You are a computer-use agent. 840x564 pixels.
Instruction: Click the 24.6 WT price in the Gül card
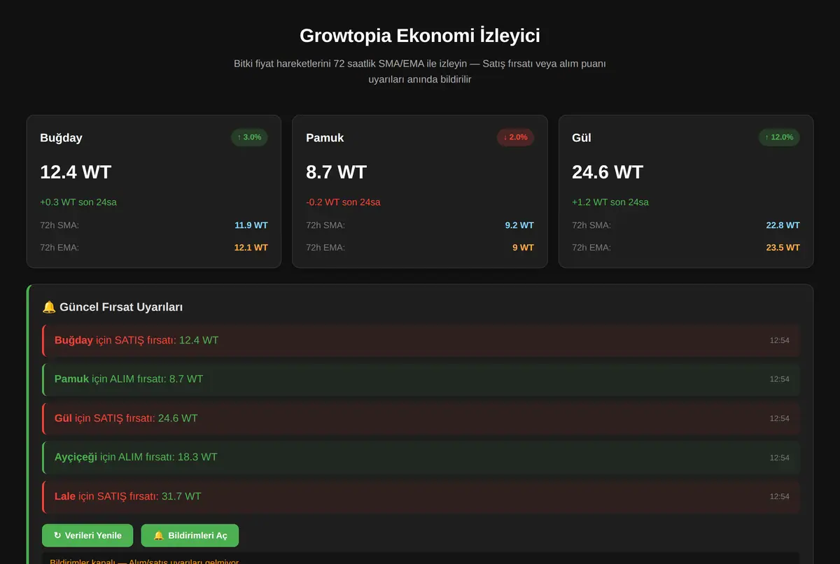coord(608,172)
